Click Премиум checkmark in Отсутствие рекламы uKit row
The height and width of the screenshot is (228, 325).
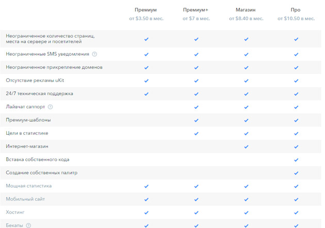coord(147,80)
